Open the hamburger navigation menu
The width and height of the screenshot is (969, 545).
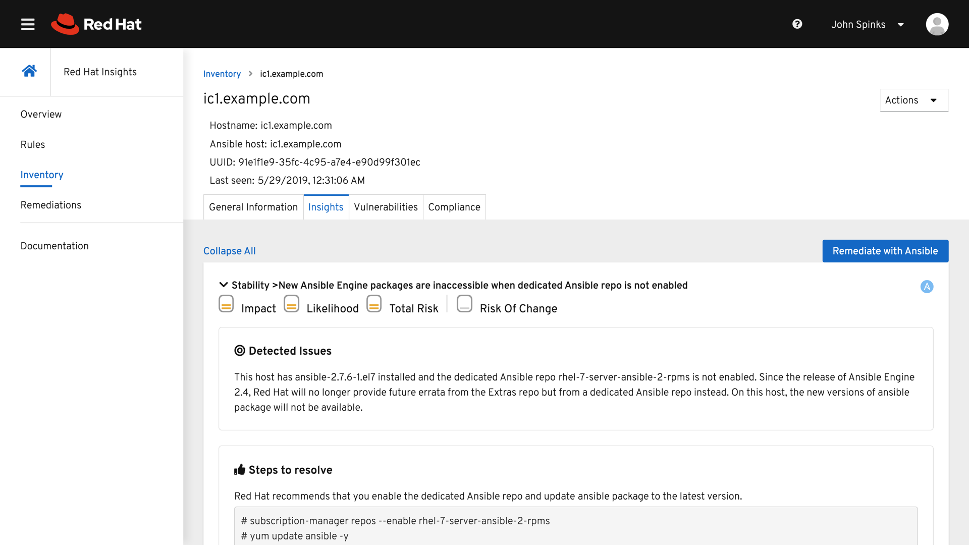click(x=28, y=24)
